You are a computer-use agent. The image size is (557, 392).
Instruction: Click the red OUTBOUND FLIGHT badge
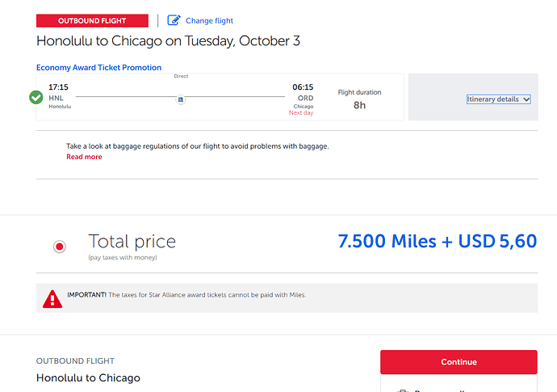coord(92,21)
